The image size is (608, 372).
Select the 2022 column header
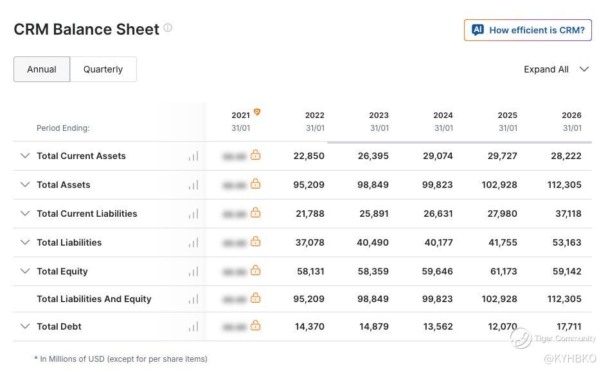point(315,121)
